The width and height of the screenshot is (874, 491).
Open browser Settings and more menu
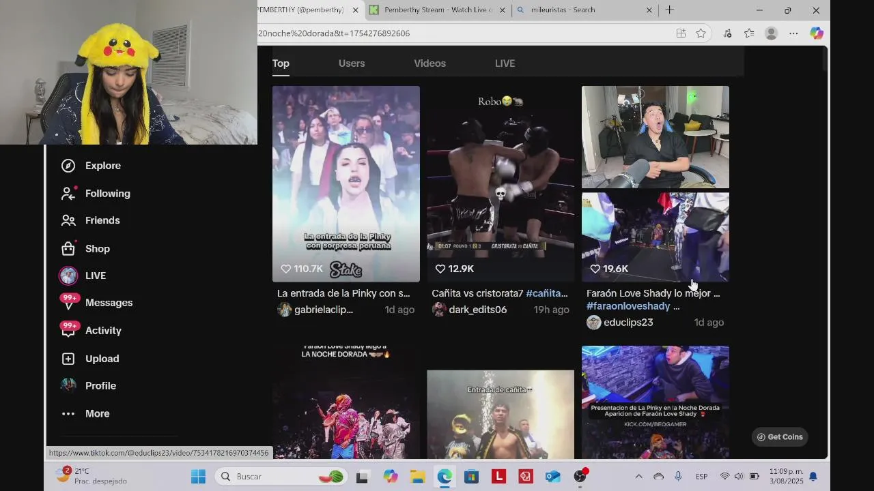pos(793,33)
